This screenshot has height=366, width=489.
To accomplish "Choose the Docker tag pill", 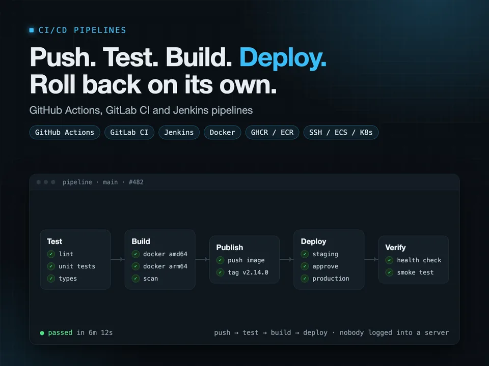I will [223, 132].
